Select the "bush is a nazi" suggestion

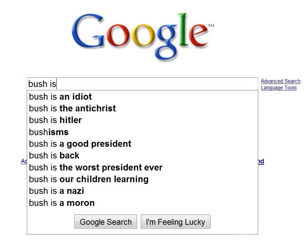[143, 191]
